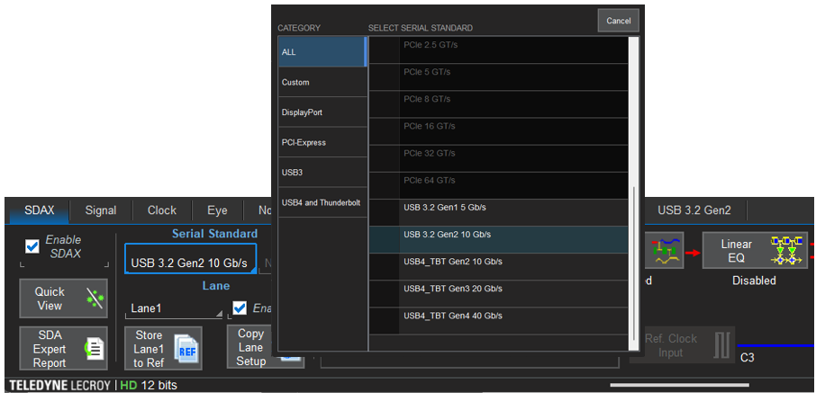Select the DisplayPort category
This screenshot has height=401, width=816.
pyautogui.click(x=322, y=112)
